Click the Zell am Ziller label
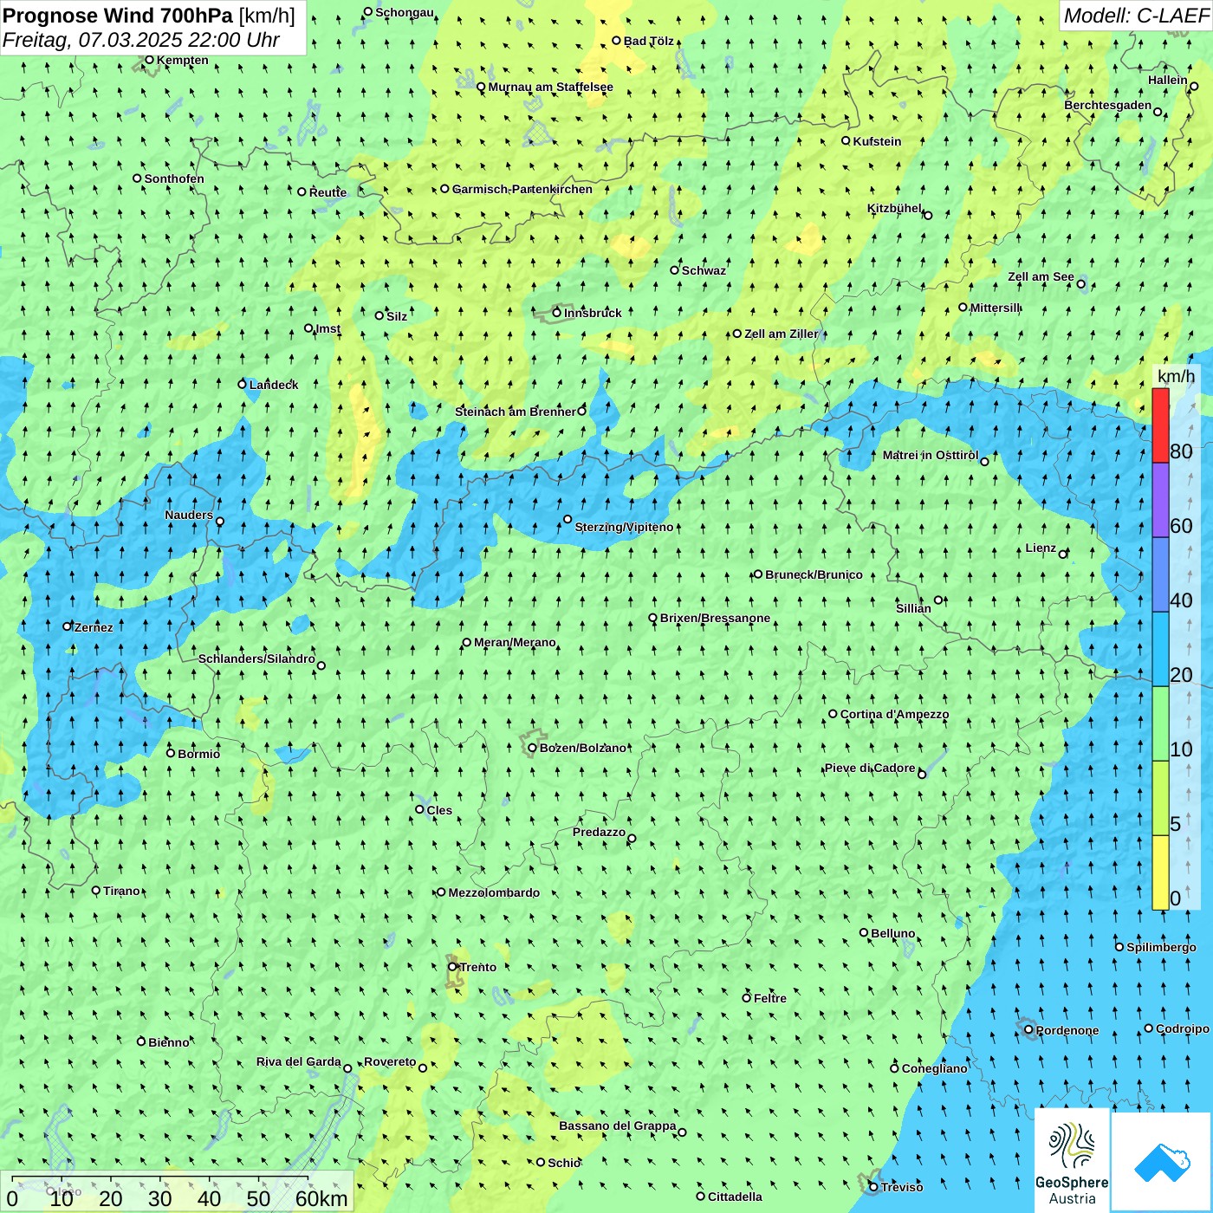1213x1213 pixels. tap(782, 334)
